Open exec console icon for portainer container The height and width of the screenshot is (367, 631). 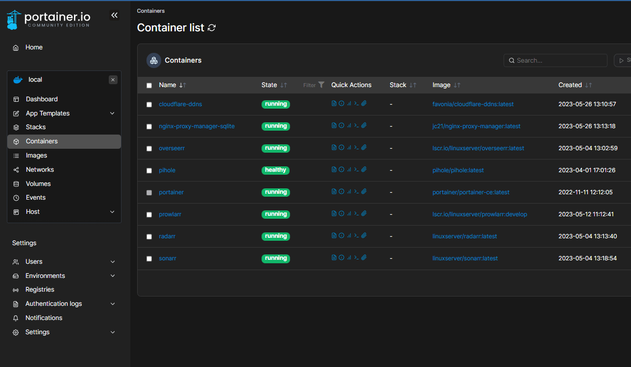(x=357, y=192)
